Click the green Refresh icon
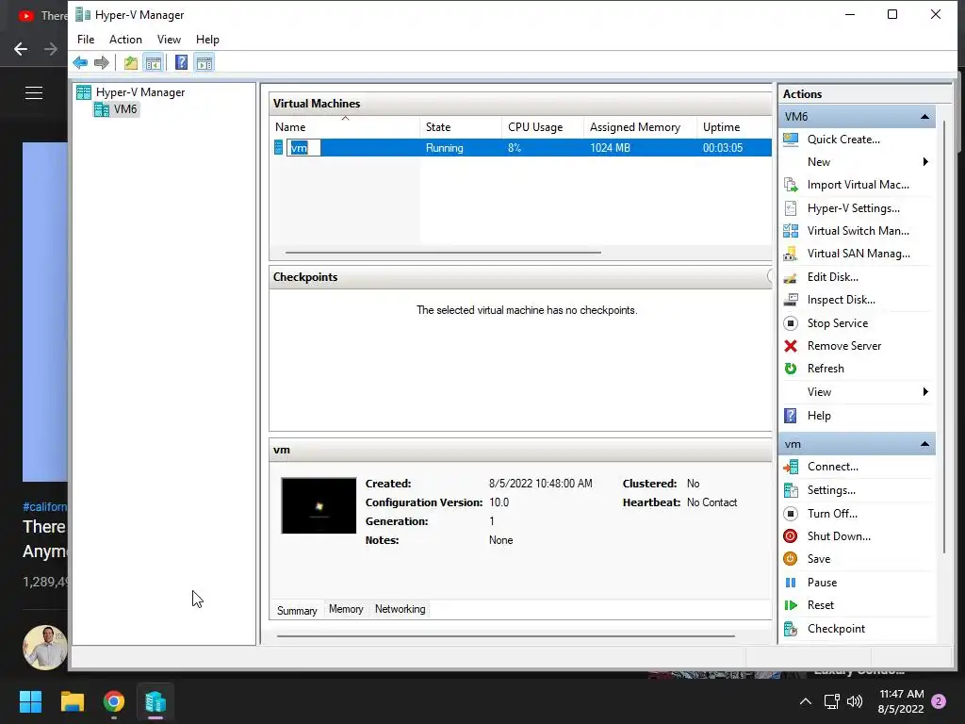Viewport: 965px width, 724px height. [x=791, y=369]
